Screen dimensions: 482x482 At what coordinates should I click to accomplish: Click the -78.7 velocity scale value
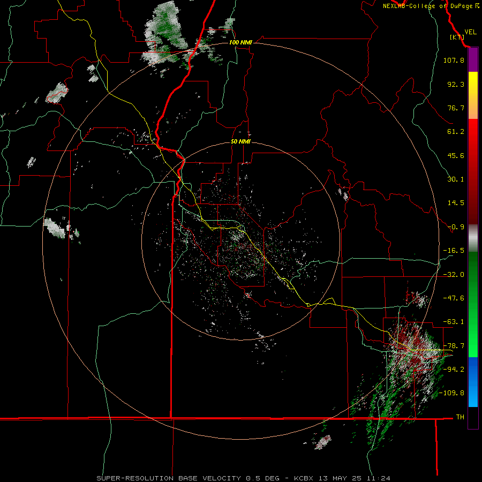(454, 346)
